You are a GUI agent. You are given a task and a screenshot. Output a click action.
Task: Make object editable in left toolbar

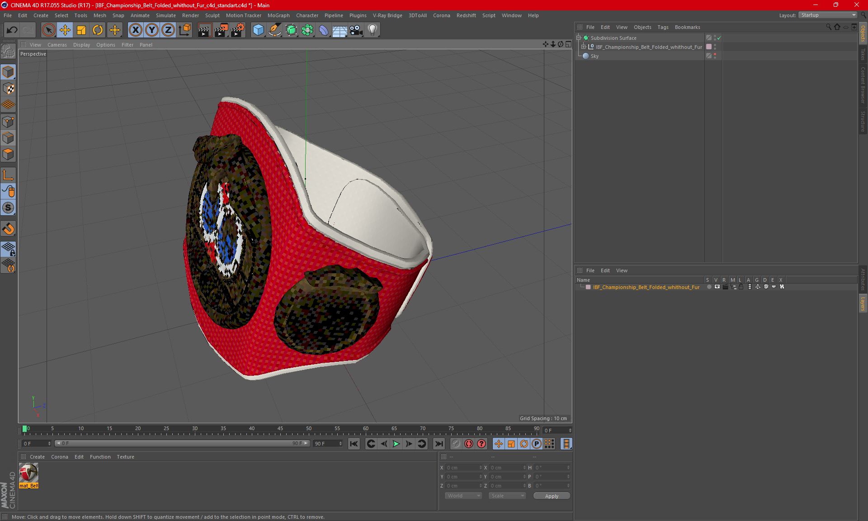8,51
